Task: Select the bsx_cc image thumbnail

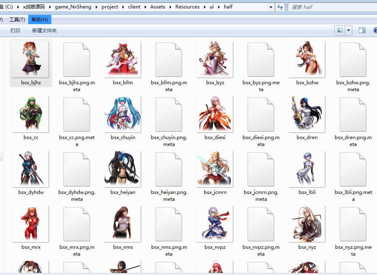Action: click(31, 114)
